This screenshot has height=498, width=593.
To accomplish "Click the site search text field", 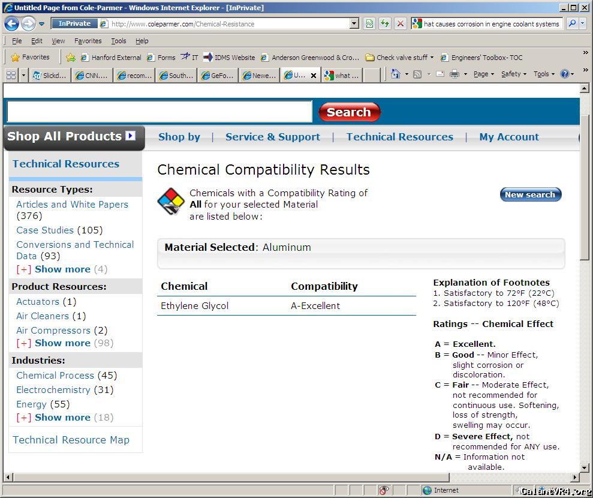I will [159, 112].
